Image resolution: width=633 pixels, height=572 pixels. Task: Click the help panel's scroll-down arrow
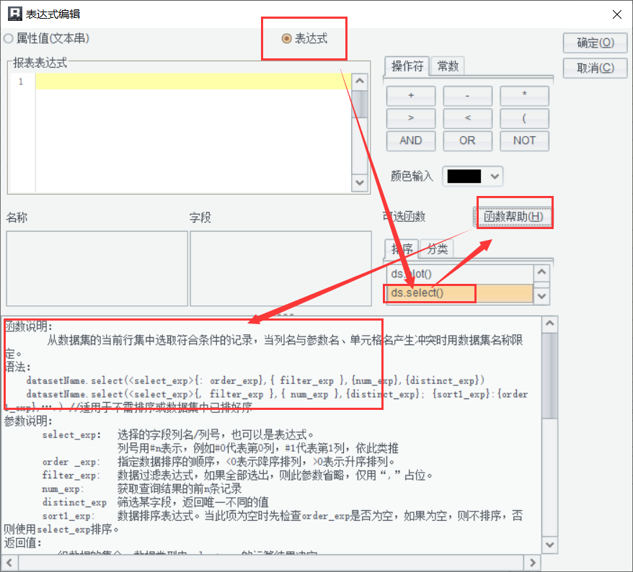pos(549,545)
